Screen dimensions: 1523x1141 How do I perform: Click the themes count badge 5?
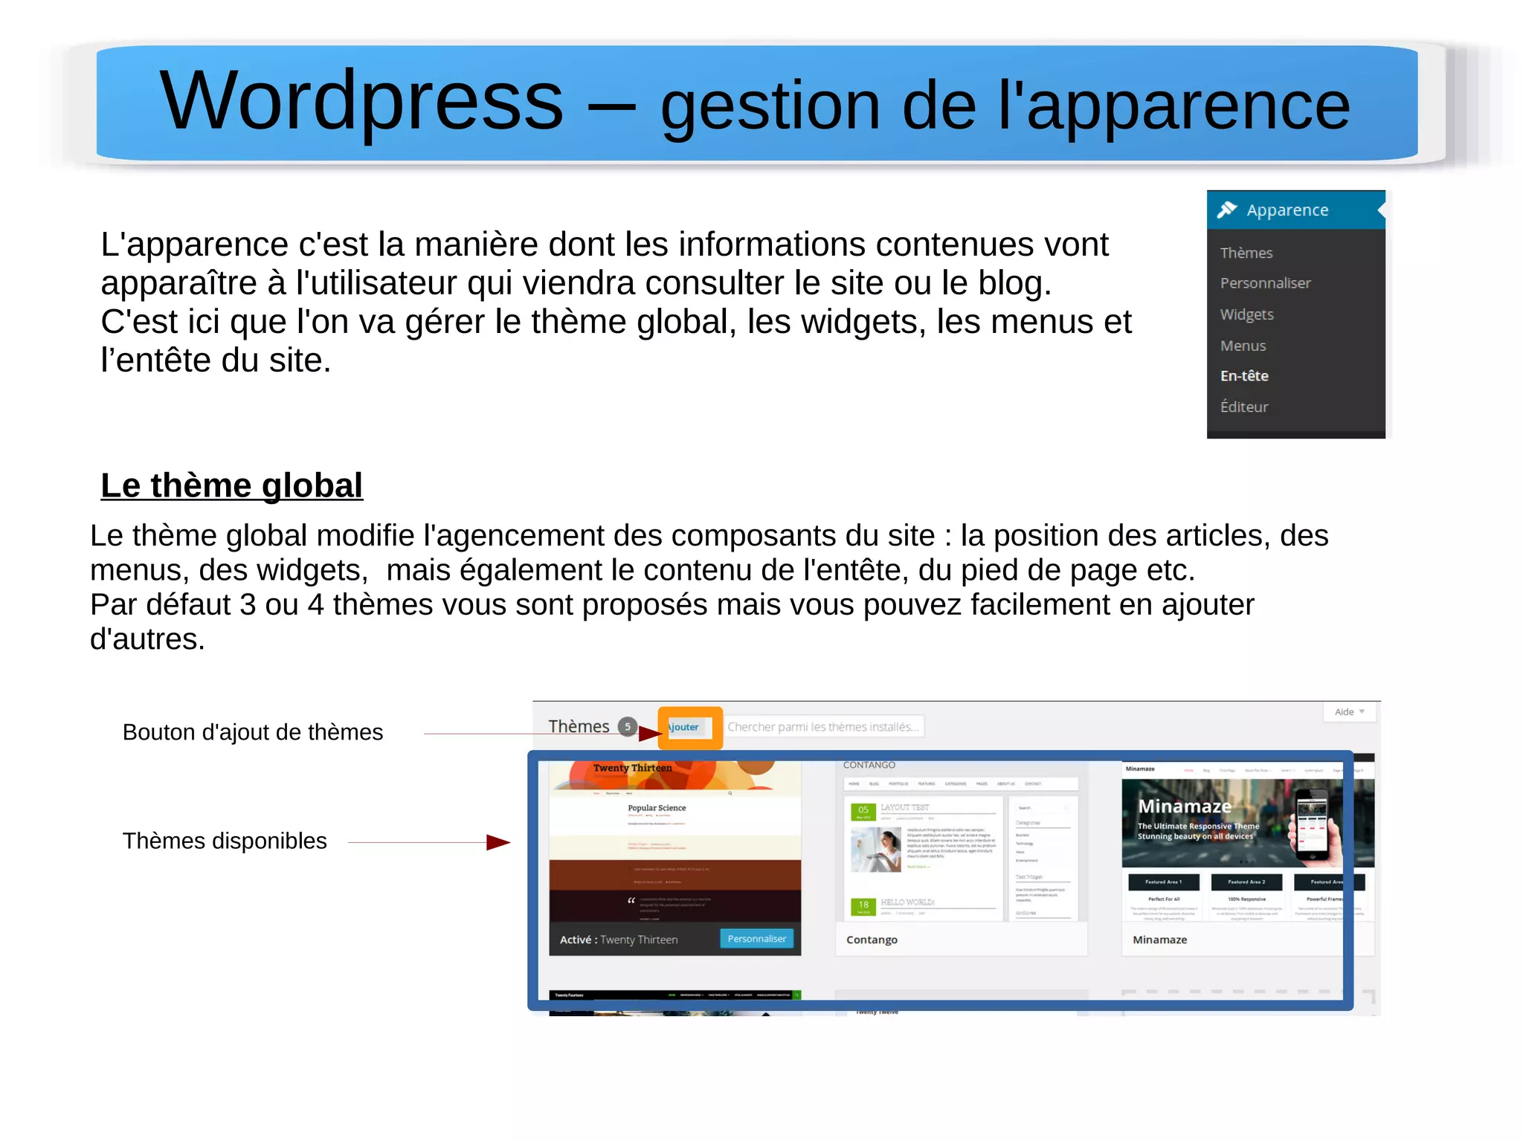(628, 726)
